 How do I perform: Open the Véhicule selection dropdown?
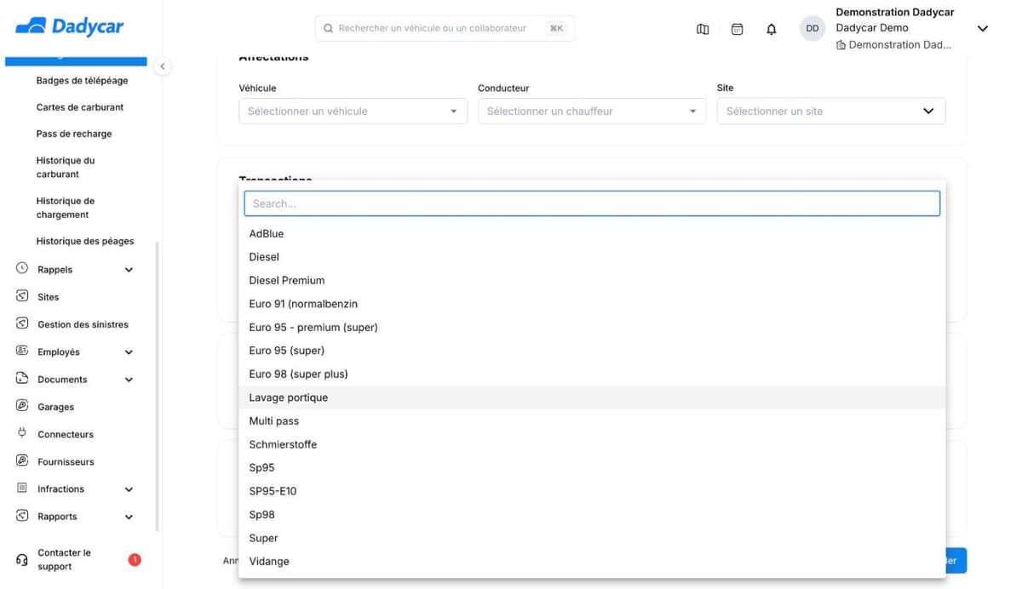353,112
